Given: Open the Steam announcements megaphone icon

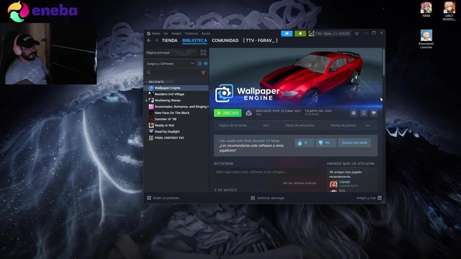Looking at the screenshot, I should [287, 33].
